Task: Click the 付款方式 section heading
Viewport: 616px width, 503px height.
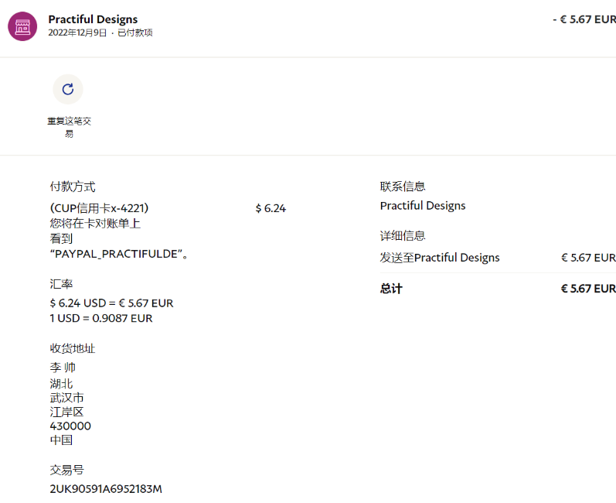Action: tap(73, 186)
